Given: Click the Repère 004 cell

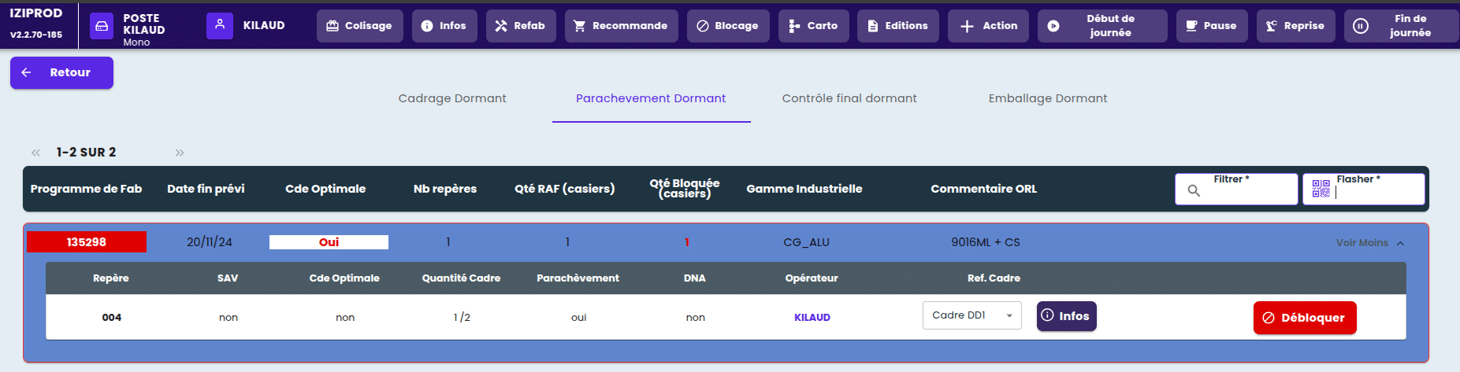Looking at the screenshot, I should tap(112, 318).
